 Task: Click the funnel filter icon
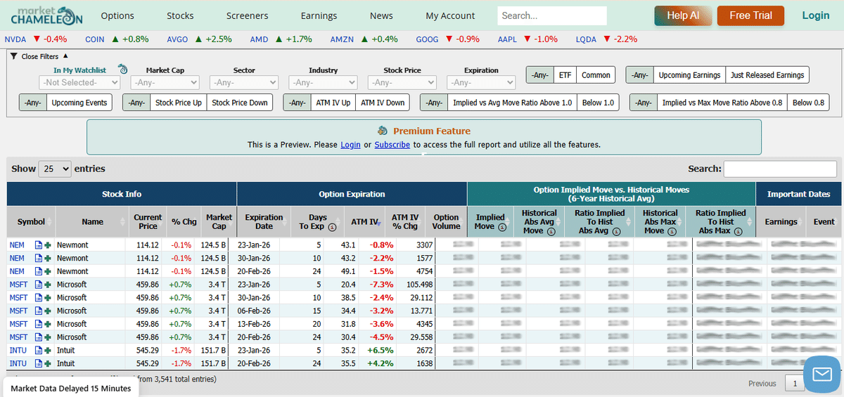point(13,56)
